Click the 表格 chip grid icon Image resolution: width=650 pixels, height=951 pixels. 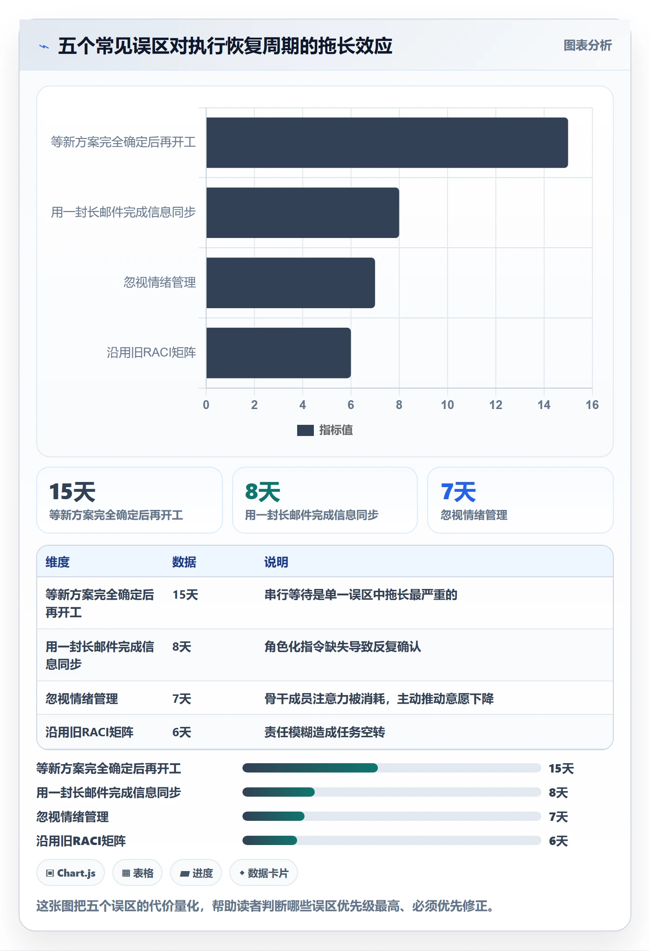coord(126,873)
